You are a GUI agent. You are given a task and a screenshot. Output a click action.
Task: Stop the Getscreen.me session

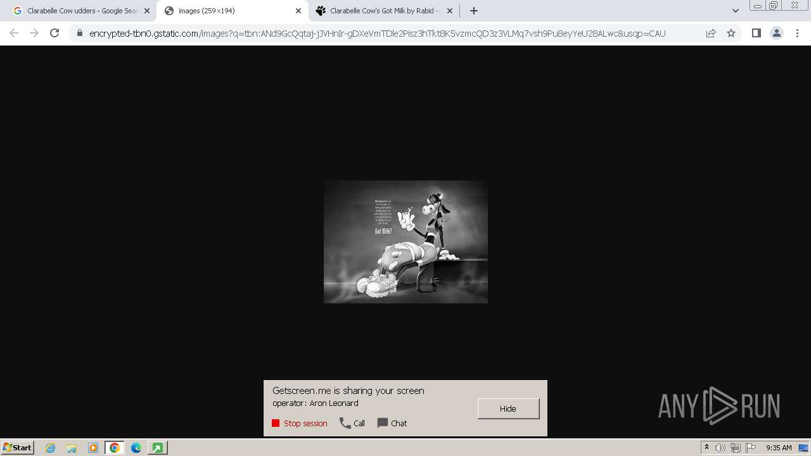300,423
